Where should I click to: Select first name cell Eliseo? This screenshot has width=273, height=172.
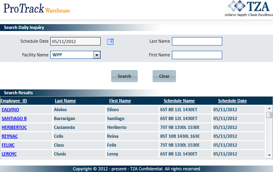coord(132,110)
